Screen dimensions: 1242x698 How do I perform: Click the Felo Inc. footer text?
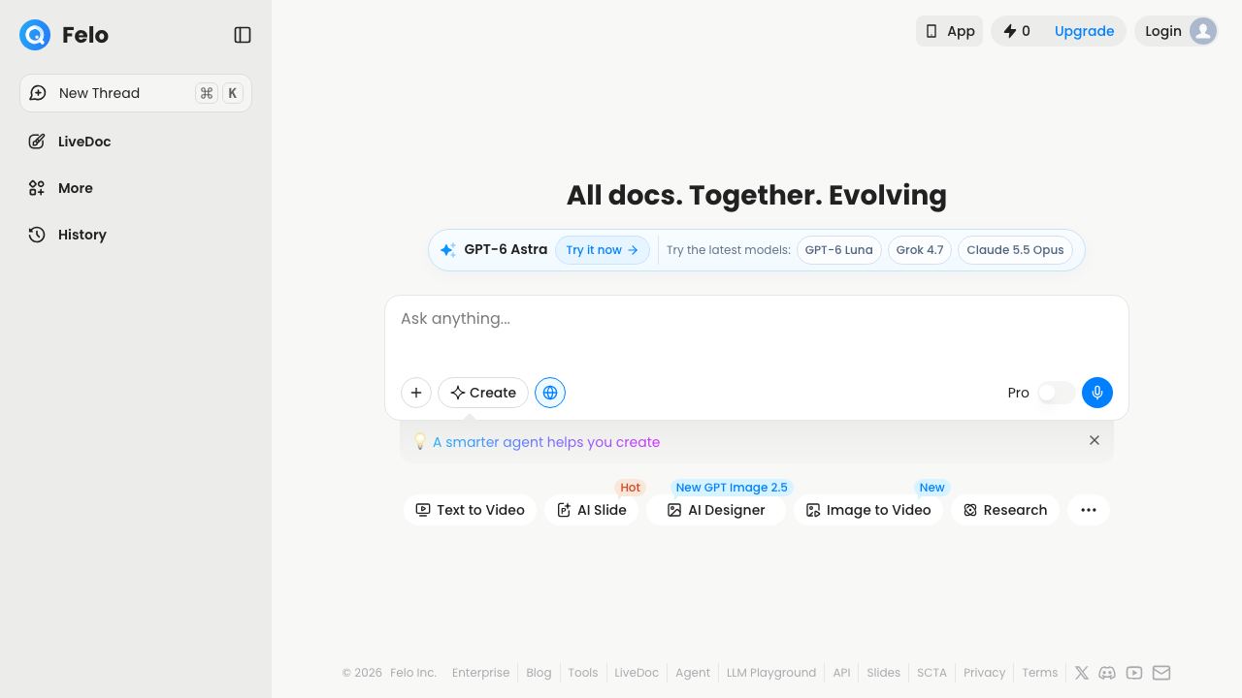pos(413,673)
